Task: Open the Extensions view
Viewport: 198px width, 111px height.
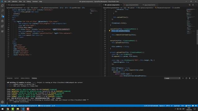Action: coord(2,26)
